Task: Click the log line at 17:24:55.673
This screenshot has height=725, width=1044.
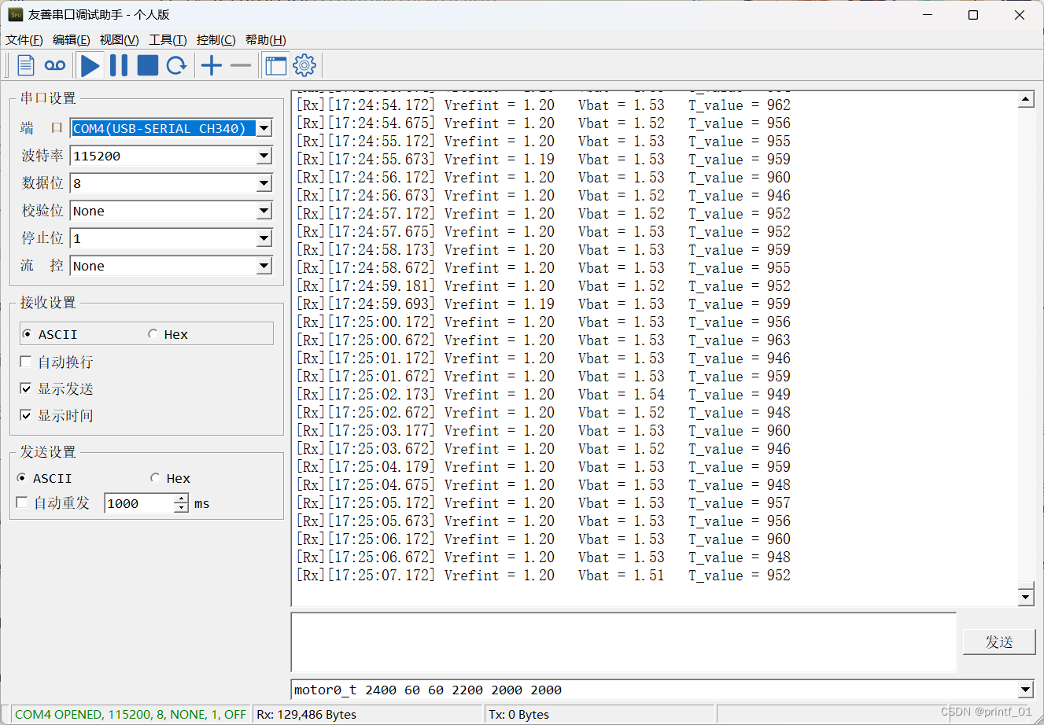Action: (544, 160)
